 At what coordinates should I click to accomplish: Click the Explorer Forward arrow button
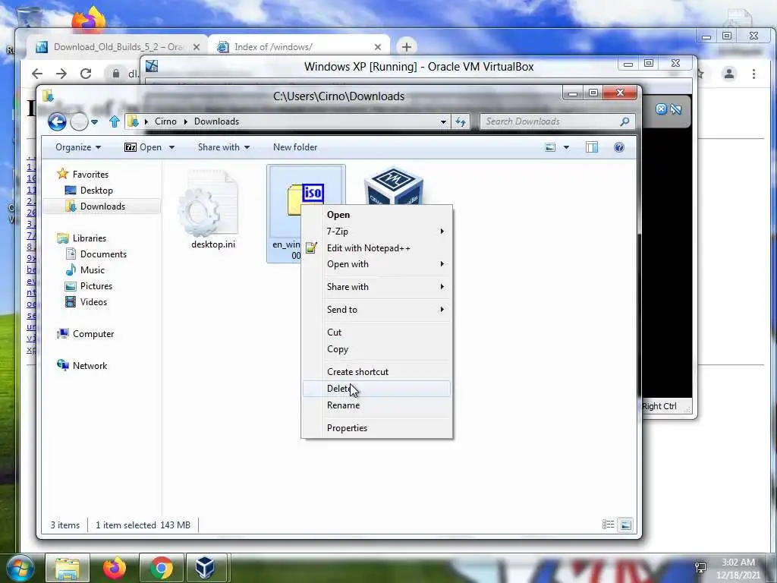(79, 121)
